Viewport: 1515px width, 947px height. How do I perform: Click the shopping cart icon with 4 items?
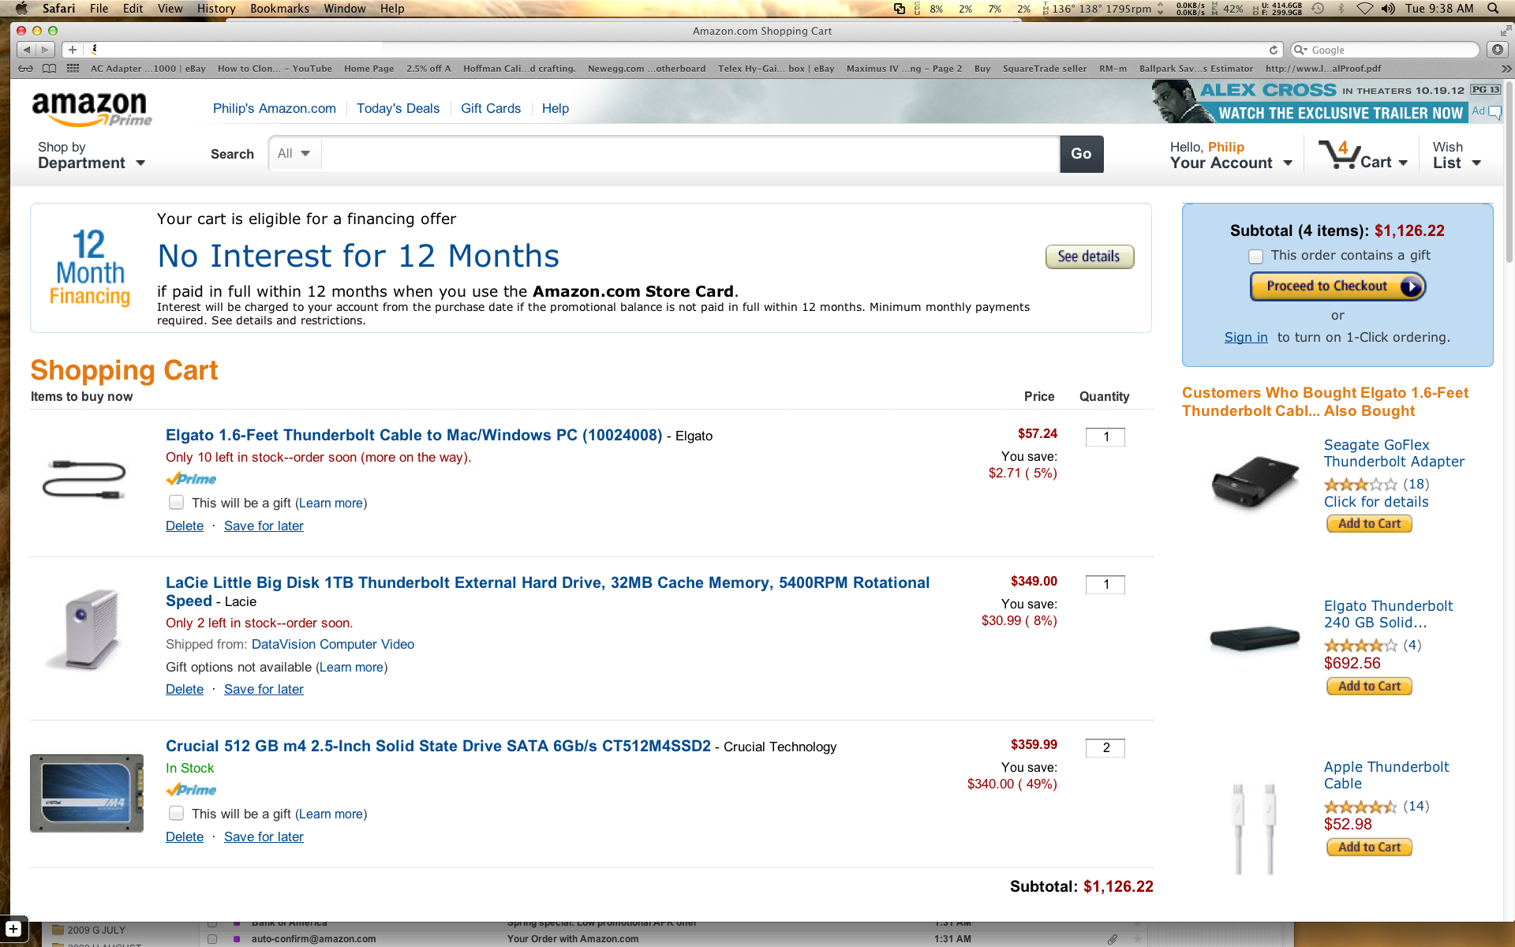(x=1339, y=155)
